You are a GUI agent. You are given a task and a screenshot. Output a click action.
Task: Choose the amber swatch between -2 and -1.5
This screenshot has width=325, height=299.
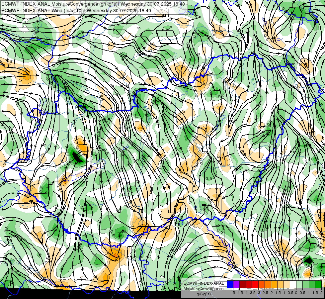coord(274,284)
